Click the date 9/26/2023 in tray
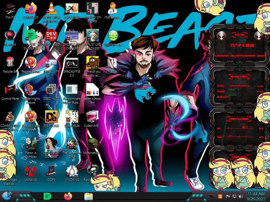 (256, 199)
